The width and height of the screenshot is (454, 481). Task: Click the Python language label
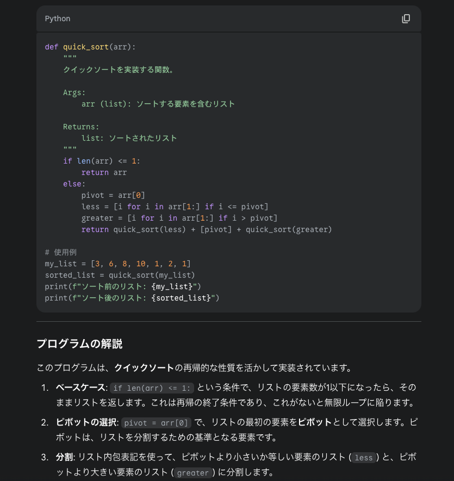click(58, 18)
